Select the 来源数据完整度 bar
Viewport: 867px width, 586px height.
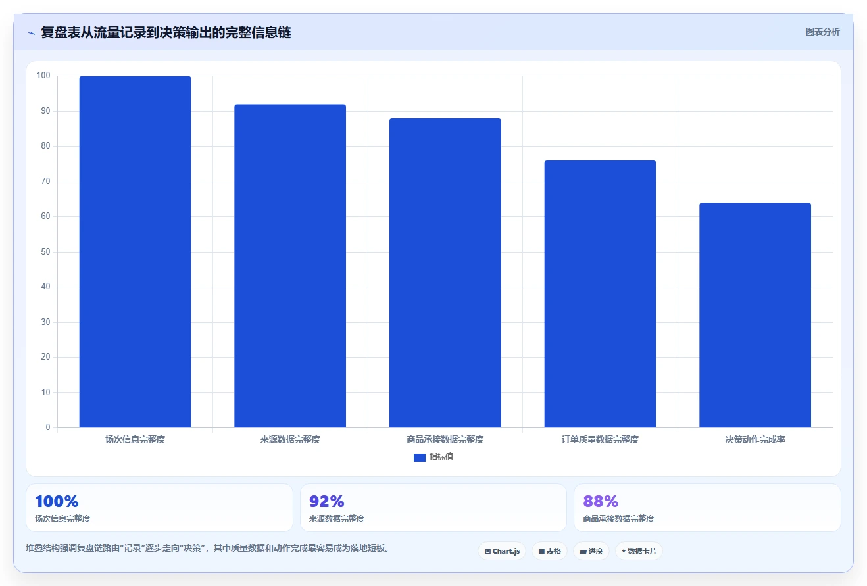tap(290, 266)
